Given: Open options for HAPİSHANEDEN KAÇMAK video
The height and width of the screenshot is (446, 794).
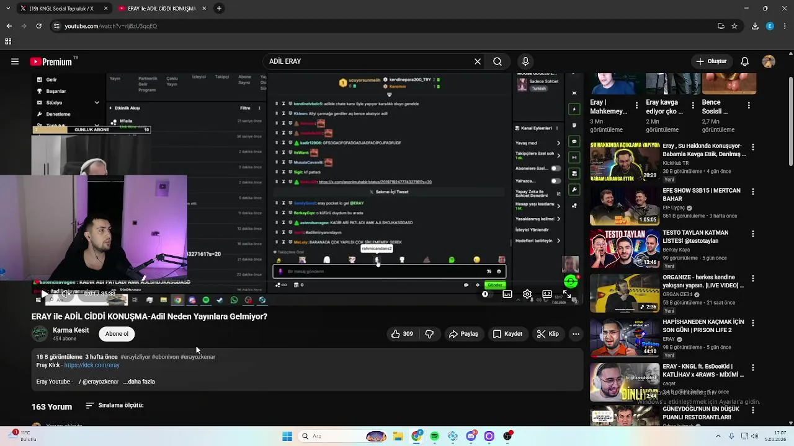Looking at the screenshot, I should point(753,323).
